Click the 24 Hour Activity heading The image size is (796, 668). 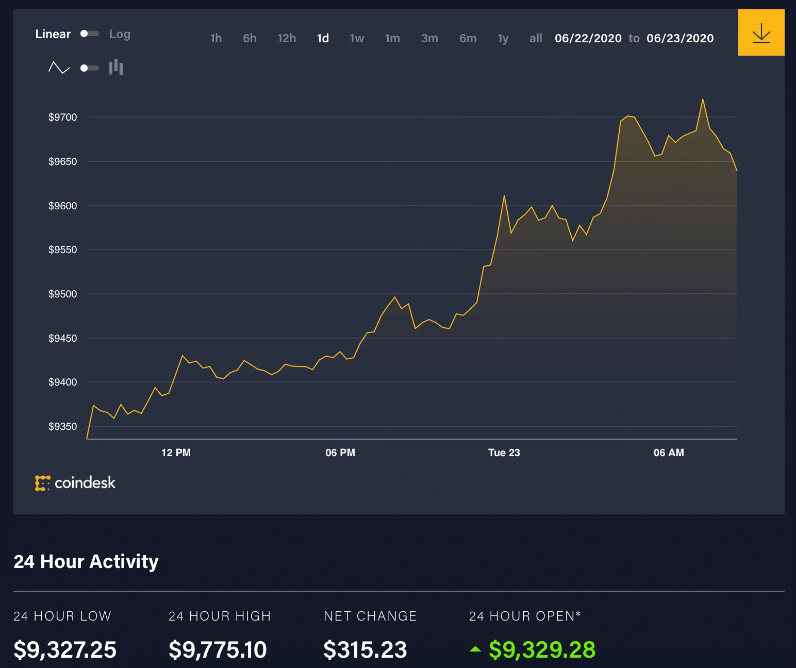[86, 561]
